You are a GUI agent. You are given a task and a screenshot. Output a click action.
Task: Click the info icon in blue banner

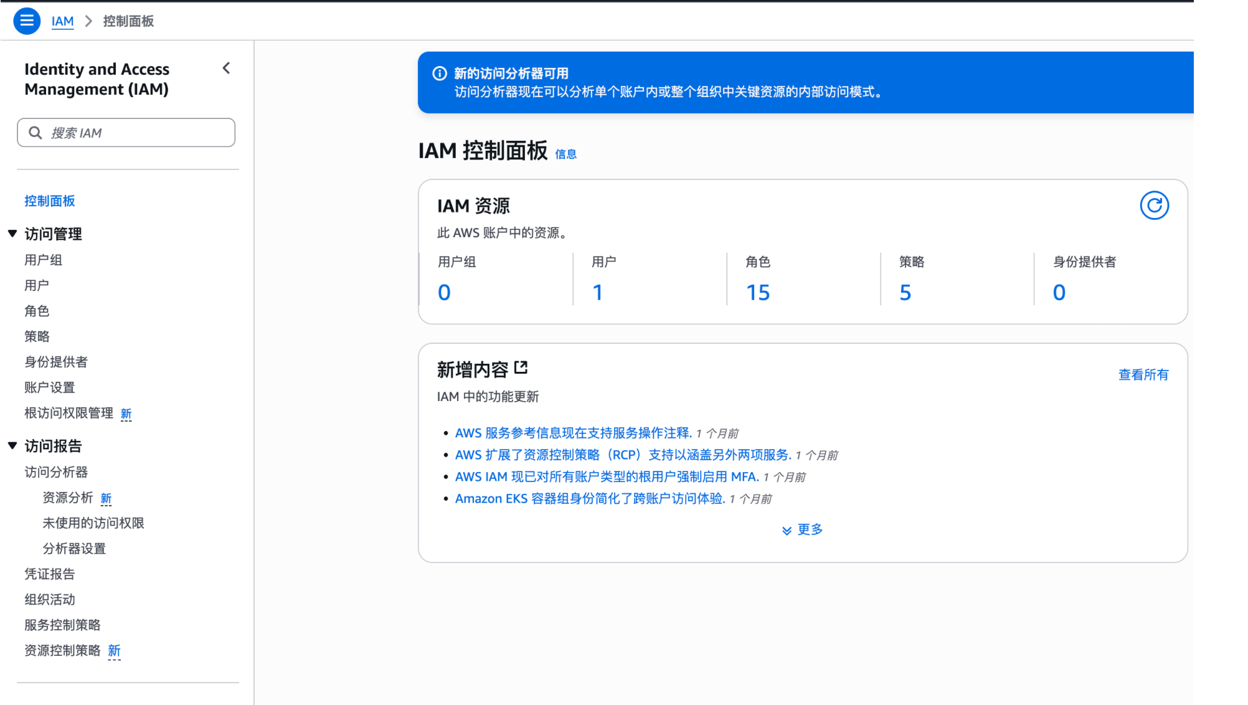440,73
